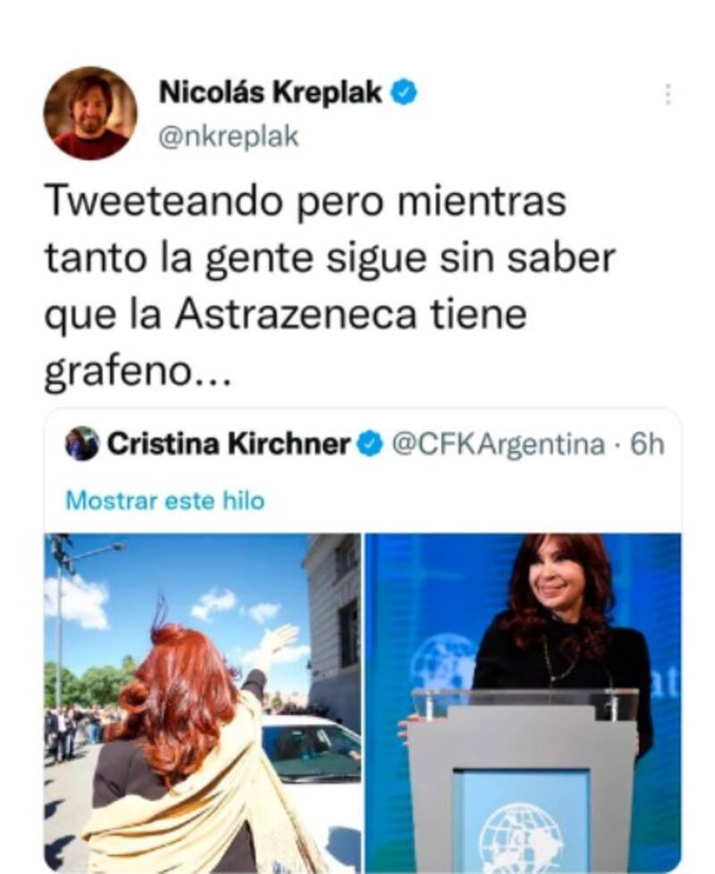Open Cristina Kirchner name in quoted tweet
The width and height of the screenshot is (715, 874).
point(229,444)
